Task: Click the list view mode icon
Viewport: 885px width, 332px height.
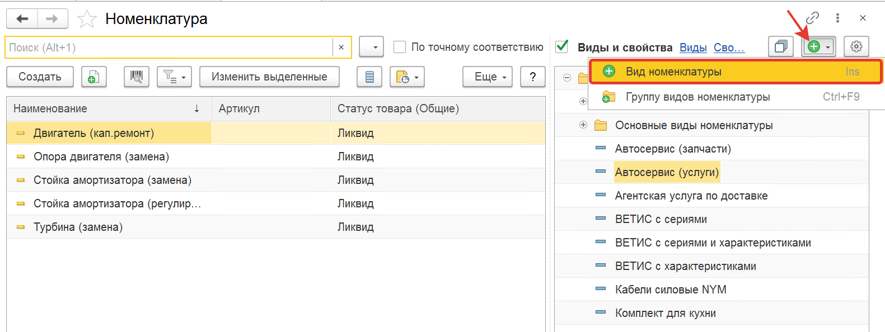Action: pos(369,77)
